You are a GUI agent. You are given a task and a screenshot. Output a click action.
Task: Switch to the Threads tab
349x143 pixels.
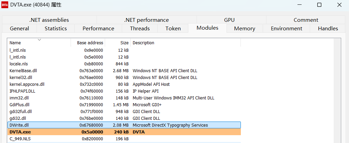tap(140, 29)
